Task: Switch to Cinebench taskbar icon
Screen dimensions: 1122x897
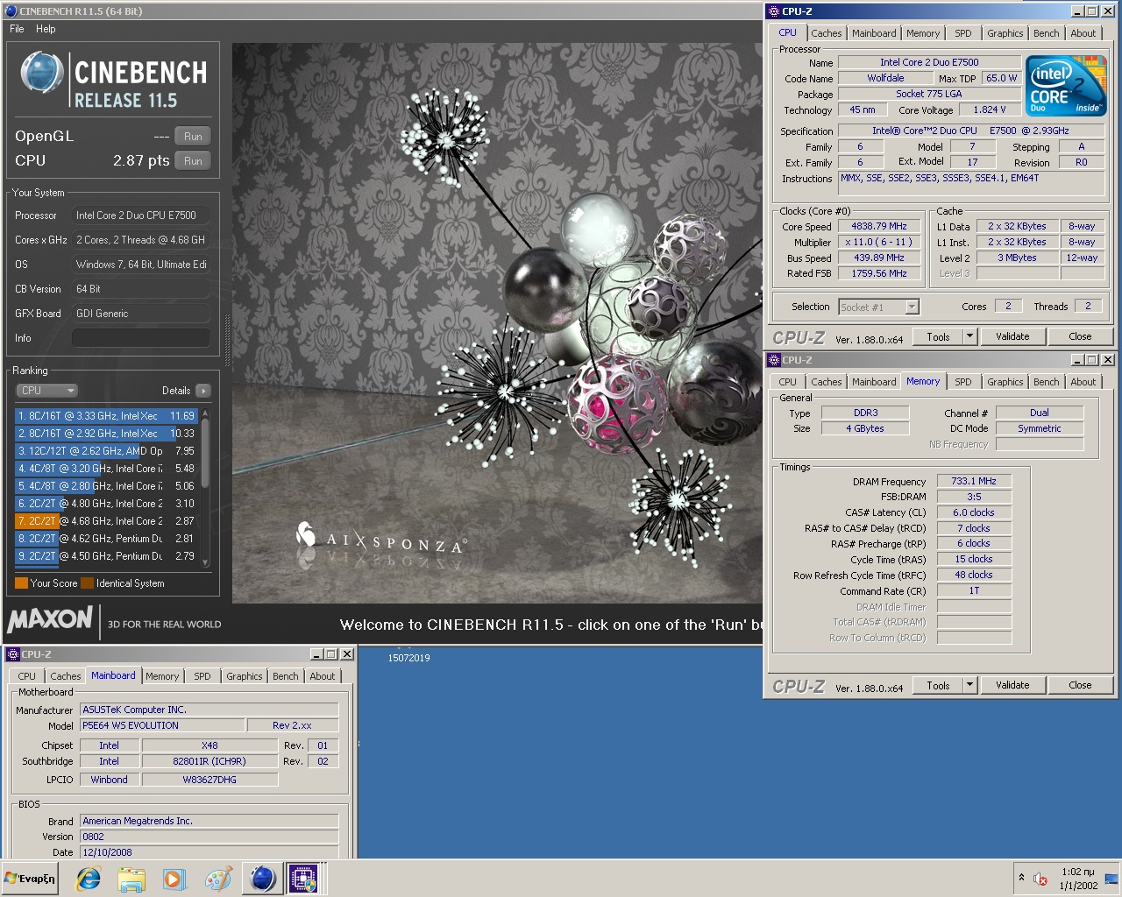Action: coord(261,879)
